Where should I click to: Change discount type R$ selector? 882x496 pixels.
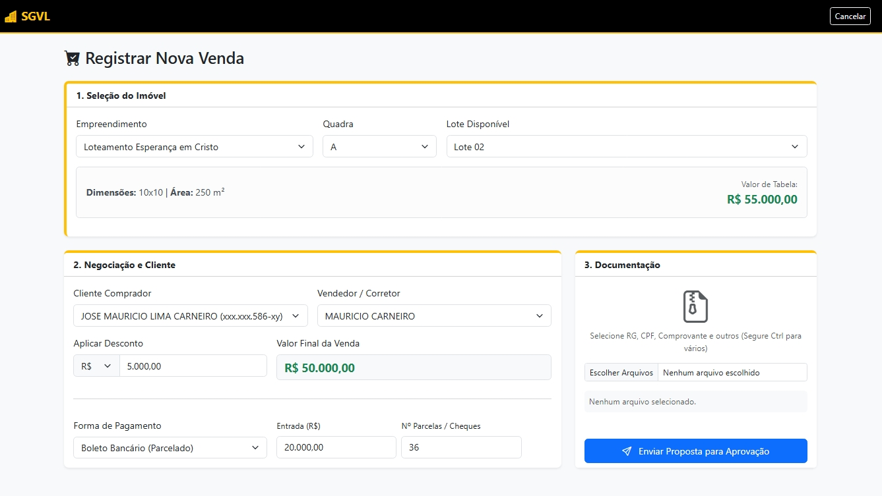point(96,366)
